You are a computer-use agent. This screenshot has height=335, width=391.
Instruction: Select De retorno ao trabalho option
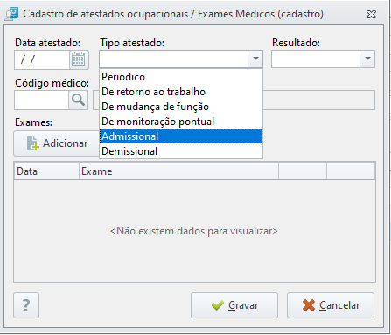(x=181, y=92)
